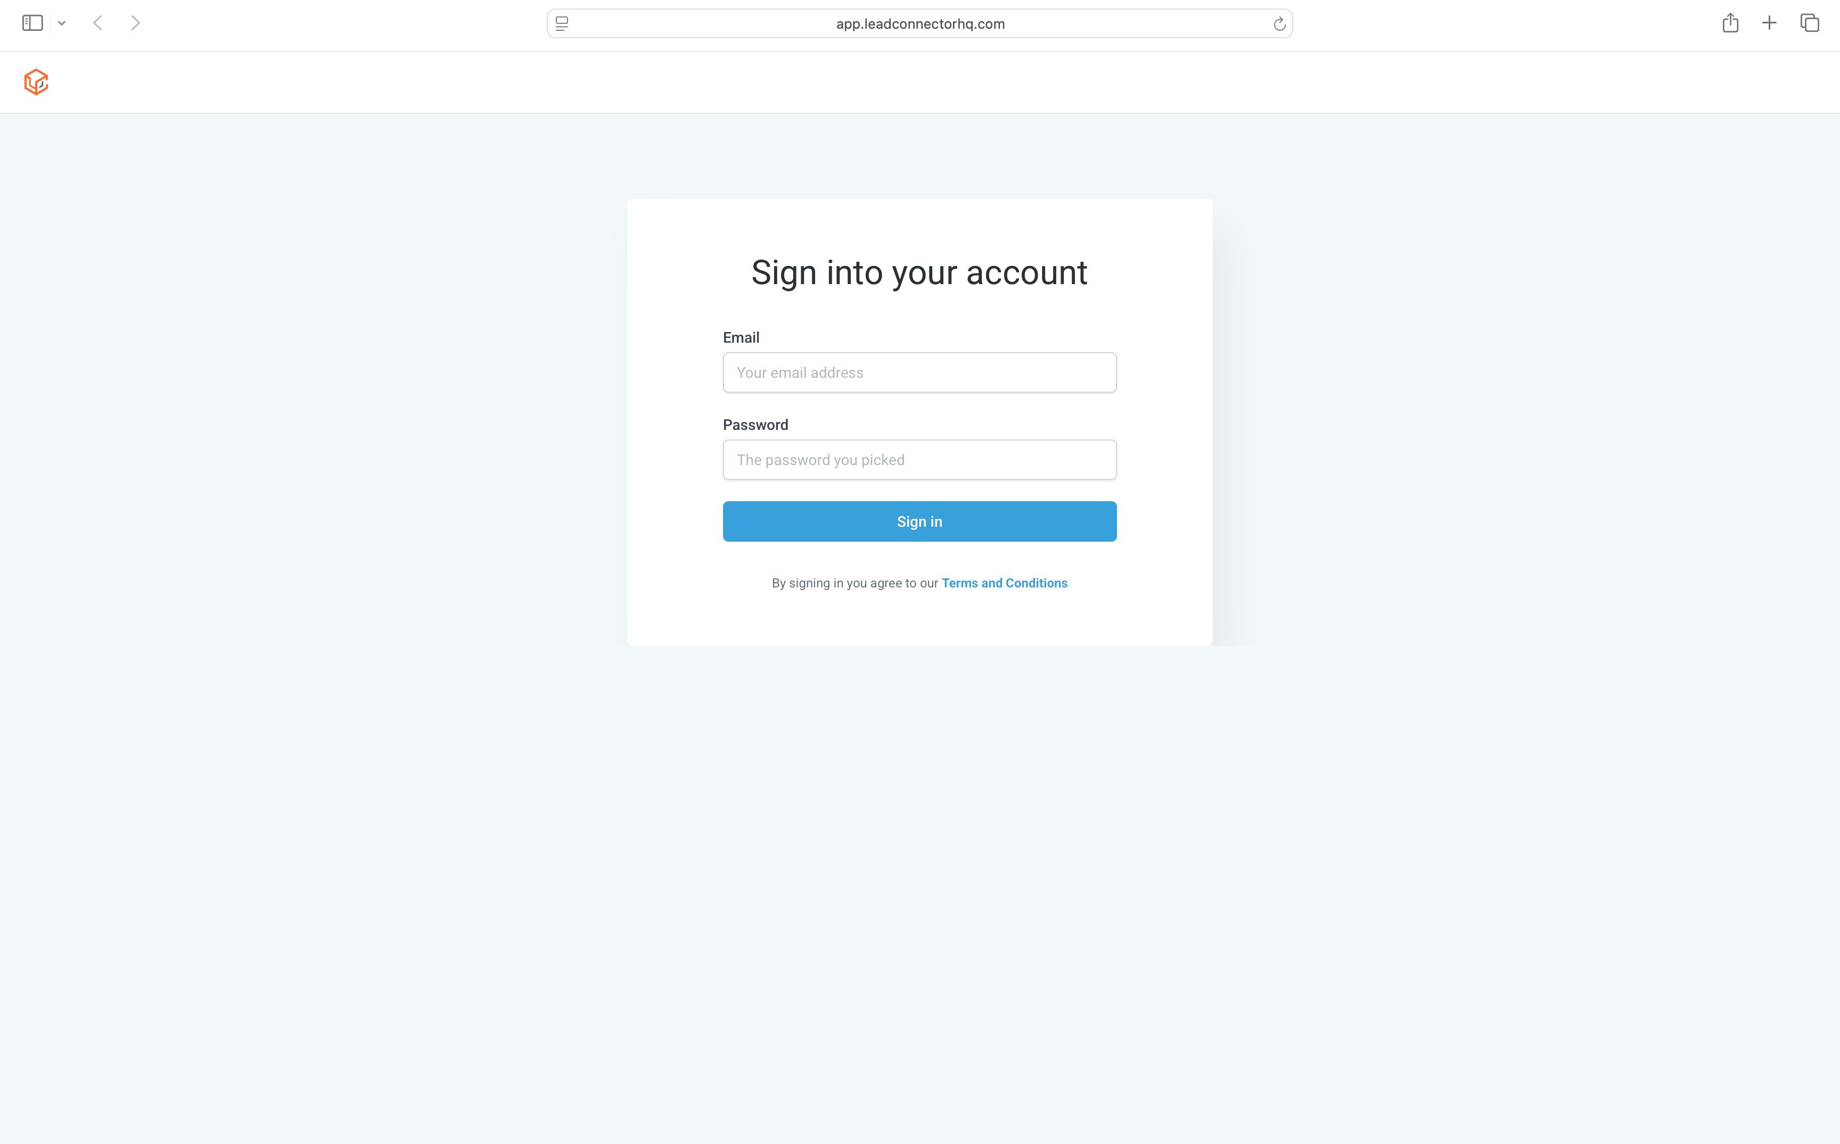Expand the sidebar tab group chevron
The height and width of the screenshot is (1144, 1840).
tap(62, 23)
